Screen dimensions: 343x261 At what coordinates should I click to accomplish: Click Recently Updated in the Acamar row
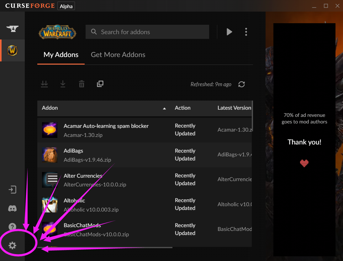185,130
